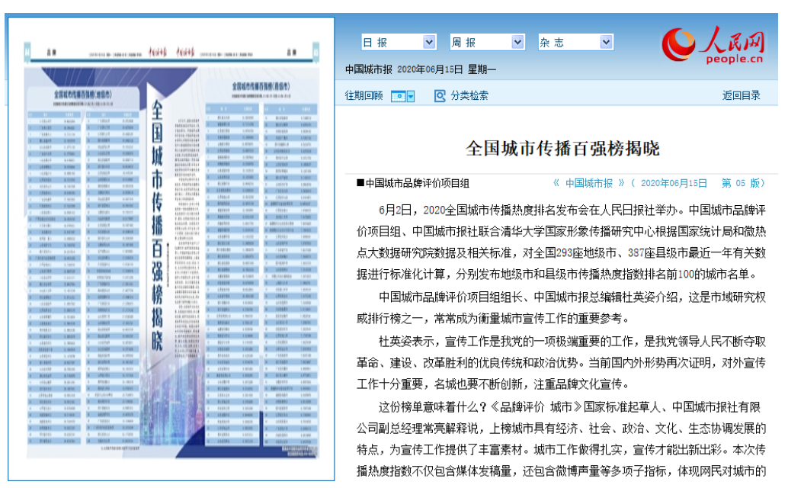Open the 往期回顾 calendar icon
Viewport: 788px width, 488px height.
pyautogui.click(x=398, y=96)
